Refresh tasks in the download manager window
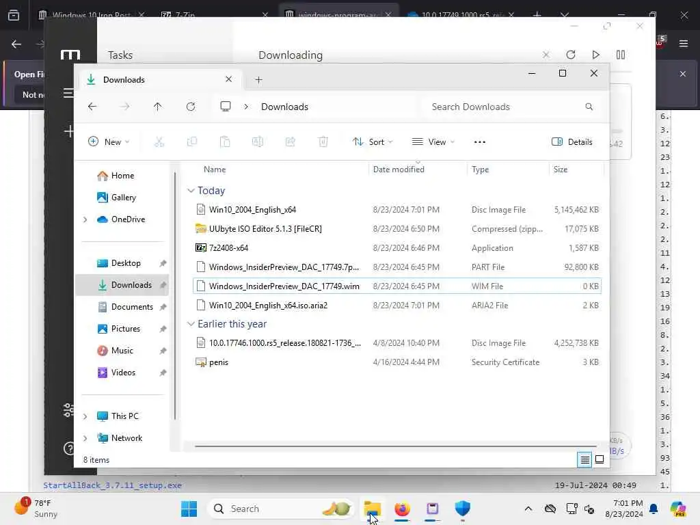The image size is (700, 525). tap(571, 55)
